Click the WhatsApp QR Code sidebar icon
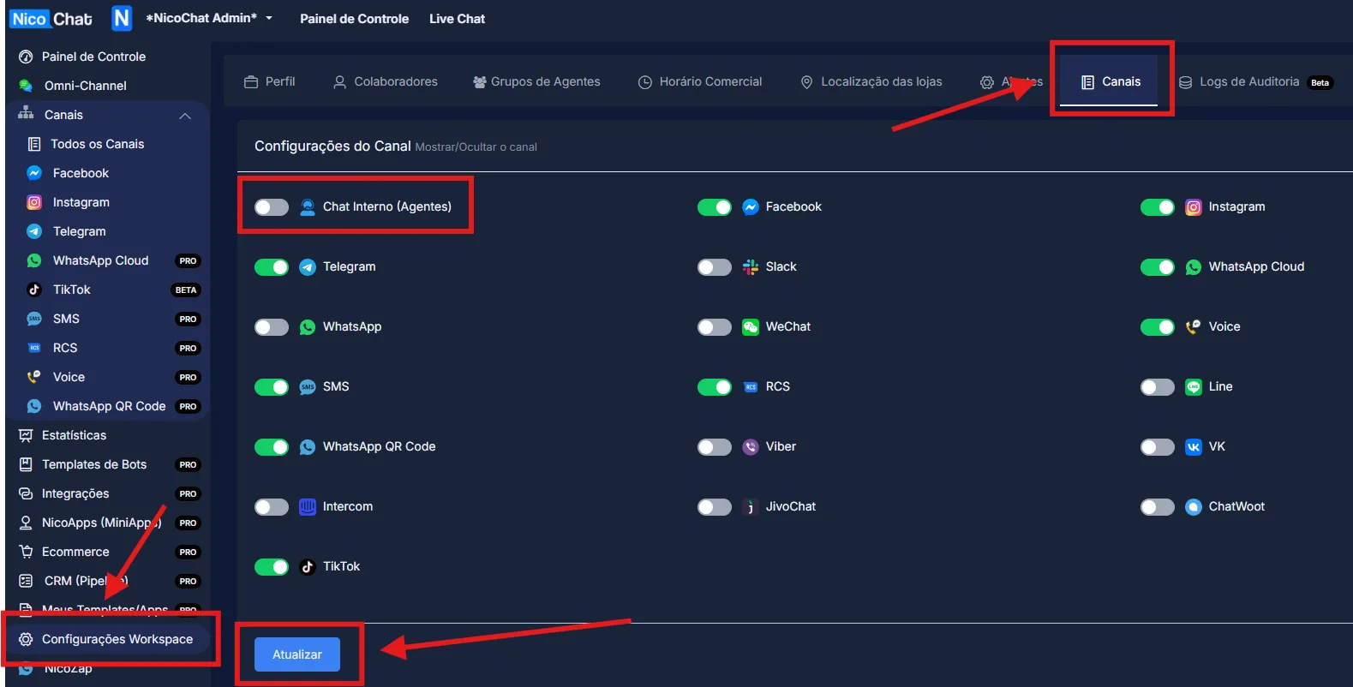 tap(34, 406)
